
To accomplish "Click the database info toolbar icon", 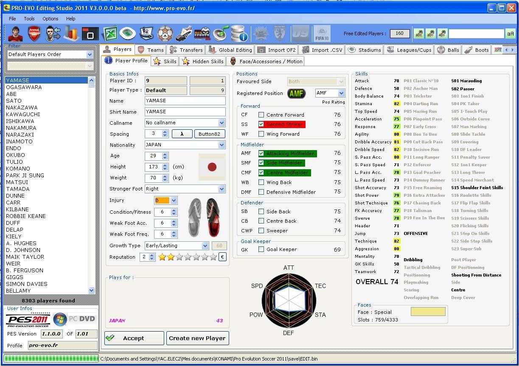I will pos(240,34).
